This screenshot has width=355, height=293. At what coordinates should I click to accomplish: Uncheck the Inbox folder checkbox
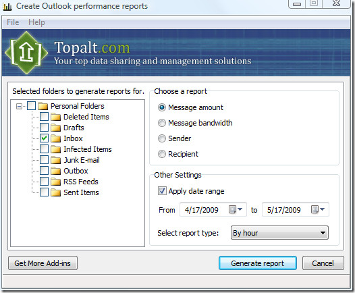point(44,138)
